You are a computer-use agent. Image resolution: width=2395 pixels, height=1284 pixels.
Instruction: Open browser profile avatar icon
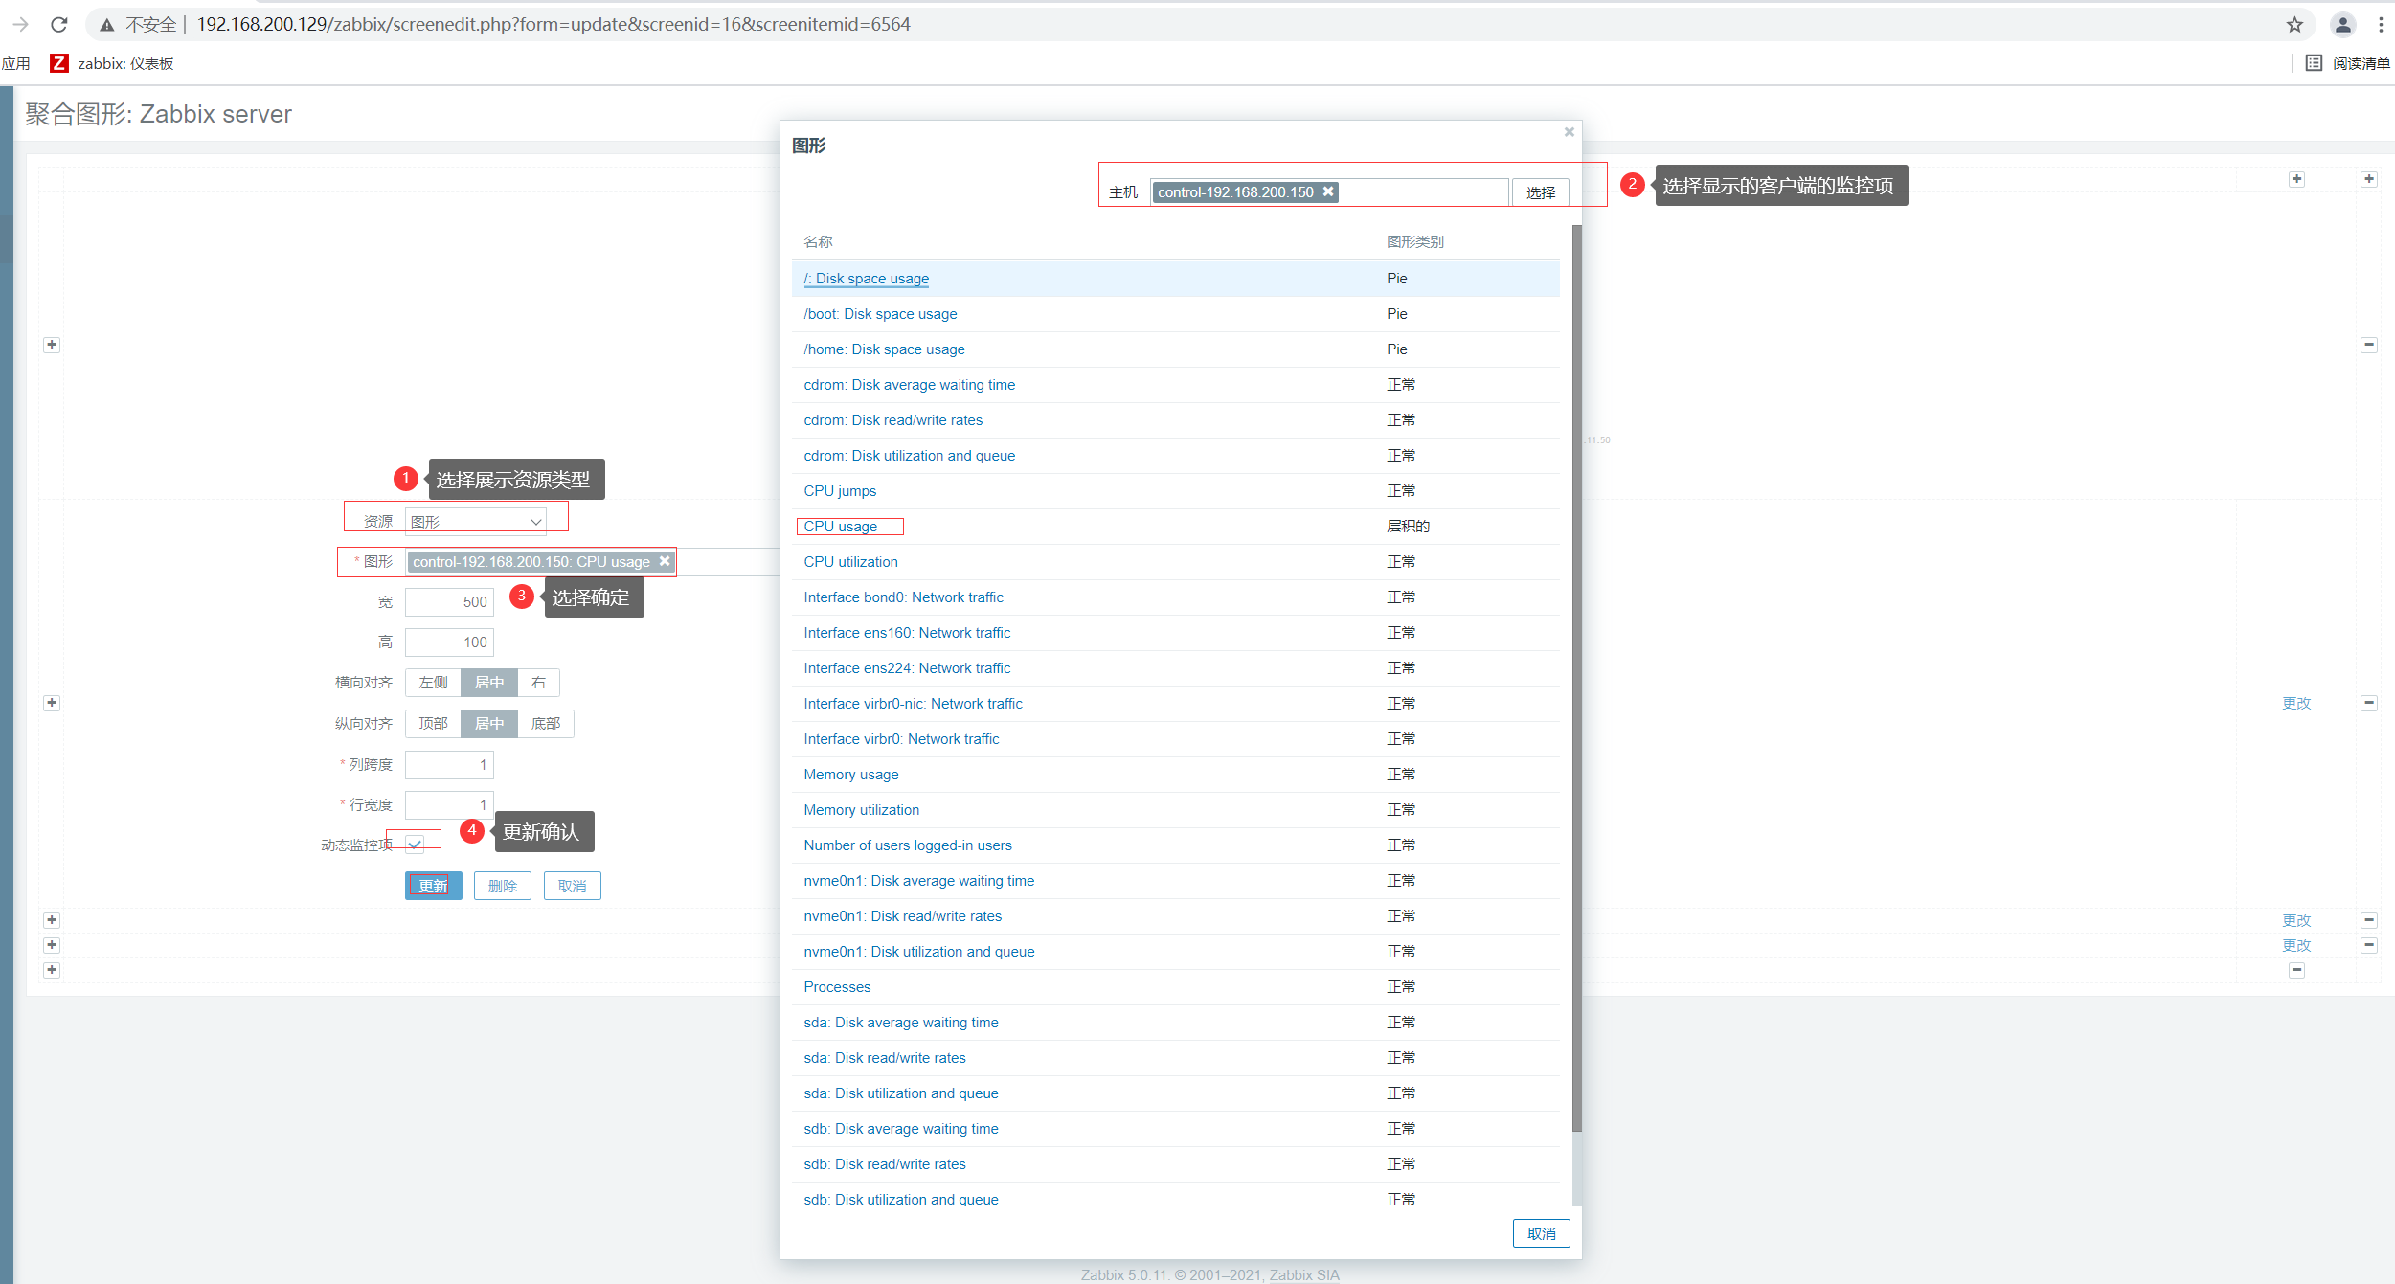click(x=2342, y=25)
